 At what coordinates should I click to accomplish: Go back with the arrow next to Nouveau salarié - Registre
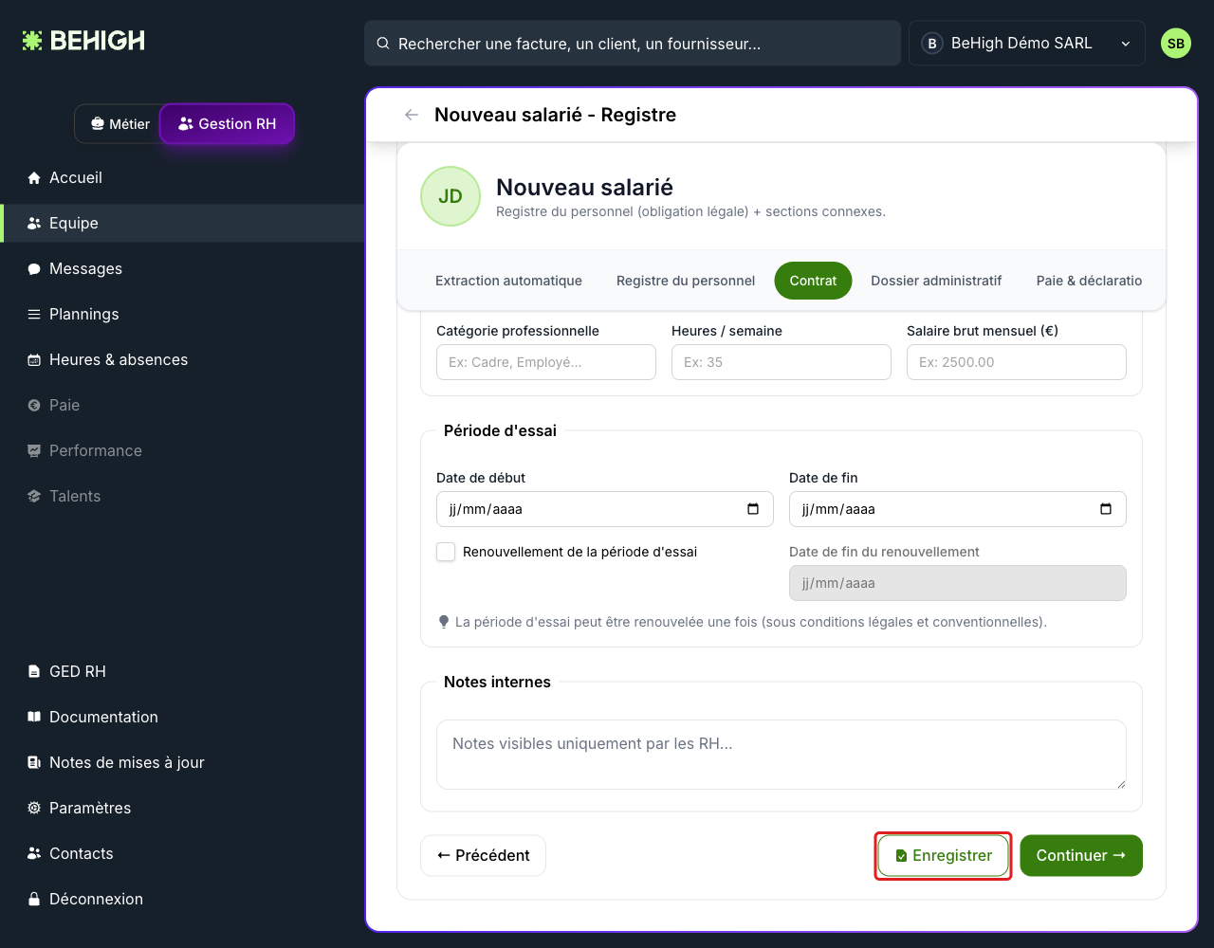[412, 115]
